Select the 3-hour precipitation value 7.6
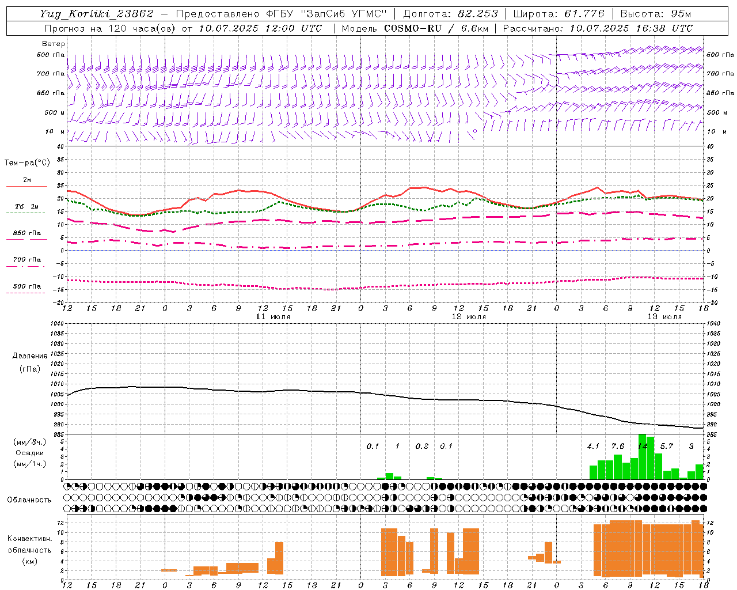 (618, 446)
